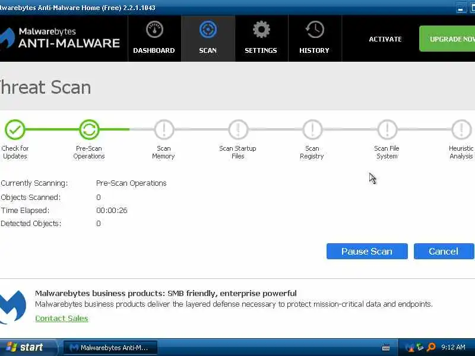Select the Scan tab
Screen dimensions: 475x356
pyautogui.click(x=208, y=39)
